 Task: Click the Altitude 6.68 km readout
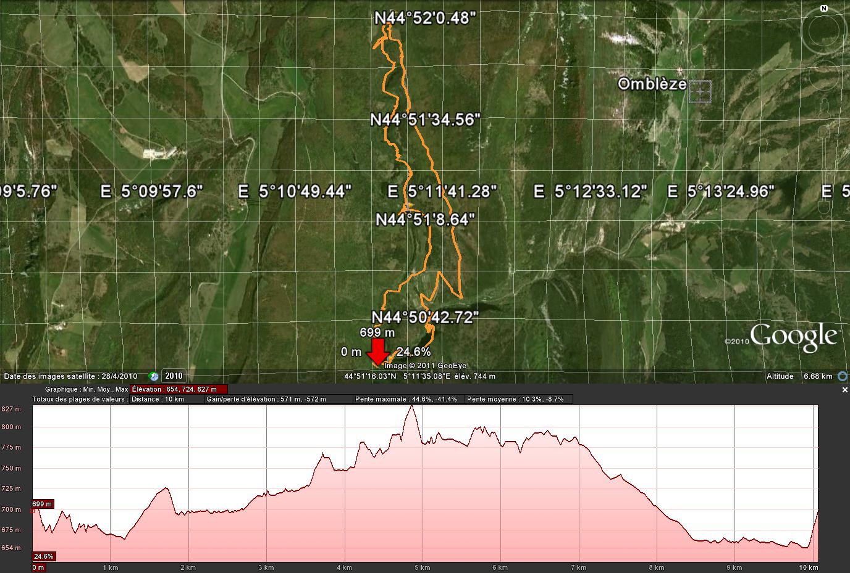click(x=799, y=376)
